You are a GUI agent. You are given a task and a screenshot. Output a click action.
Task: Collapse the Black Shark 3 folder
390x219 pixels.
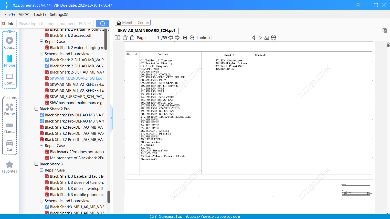(x=36, y=164)
